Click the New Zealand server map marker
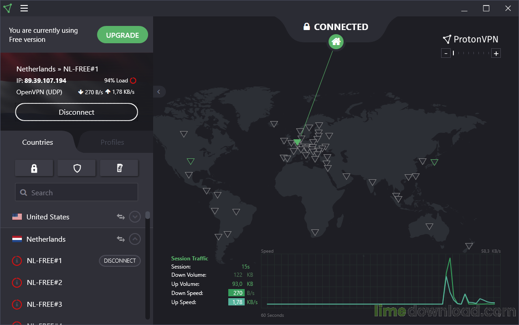 pos(469,246)
